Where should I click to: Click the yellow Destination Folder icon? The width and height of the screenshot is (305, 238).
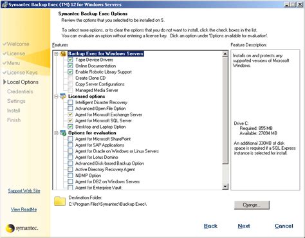click(x=60, y=201)
